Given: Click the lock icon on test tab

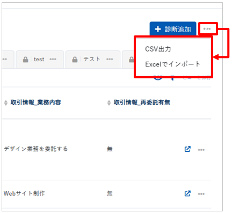Looking at the screenshot, I should 26,60.
